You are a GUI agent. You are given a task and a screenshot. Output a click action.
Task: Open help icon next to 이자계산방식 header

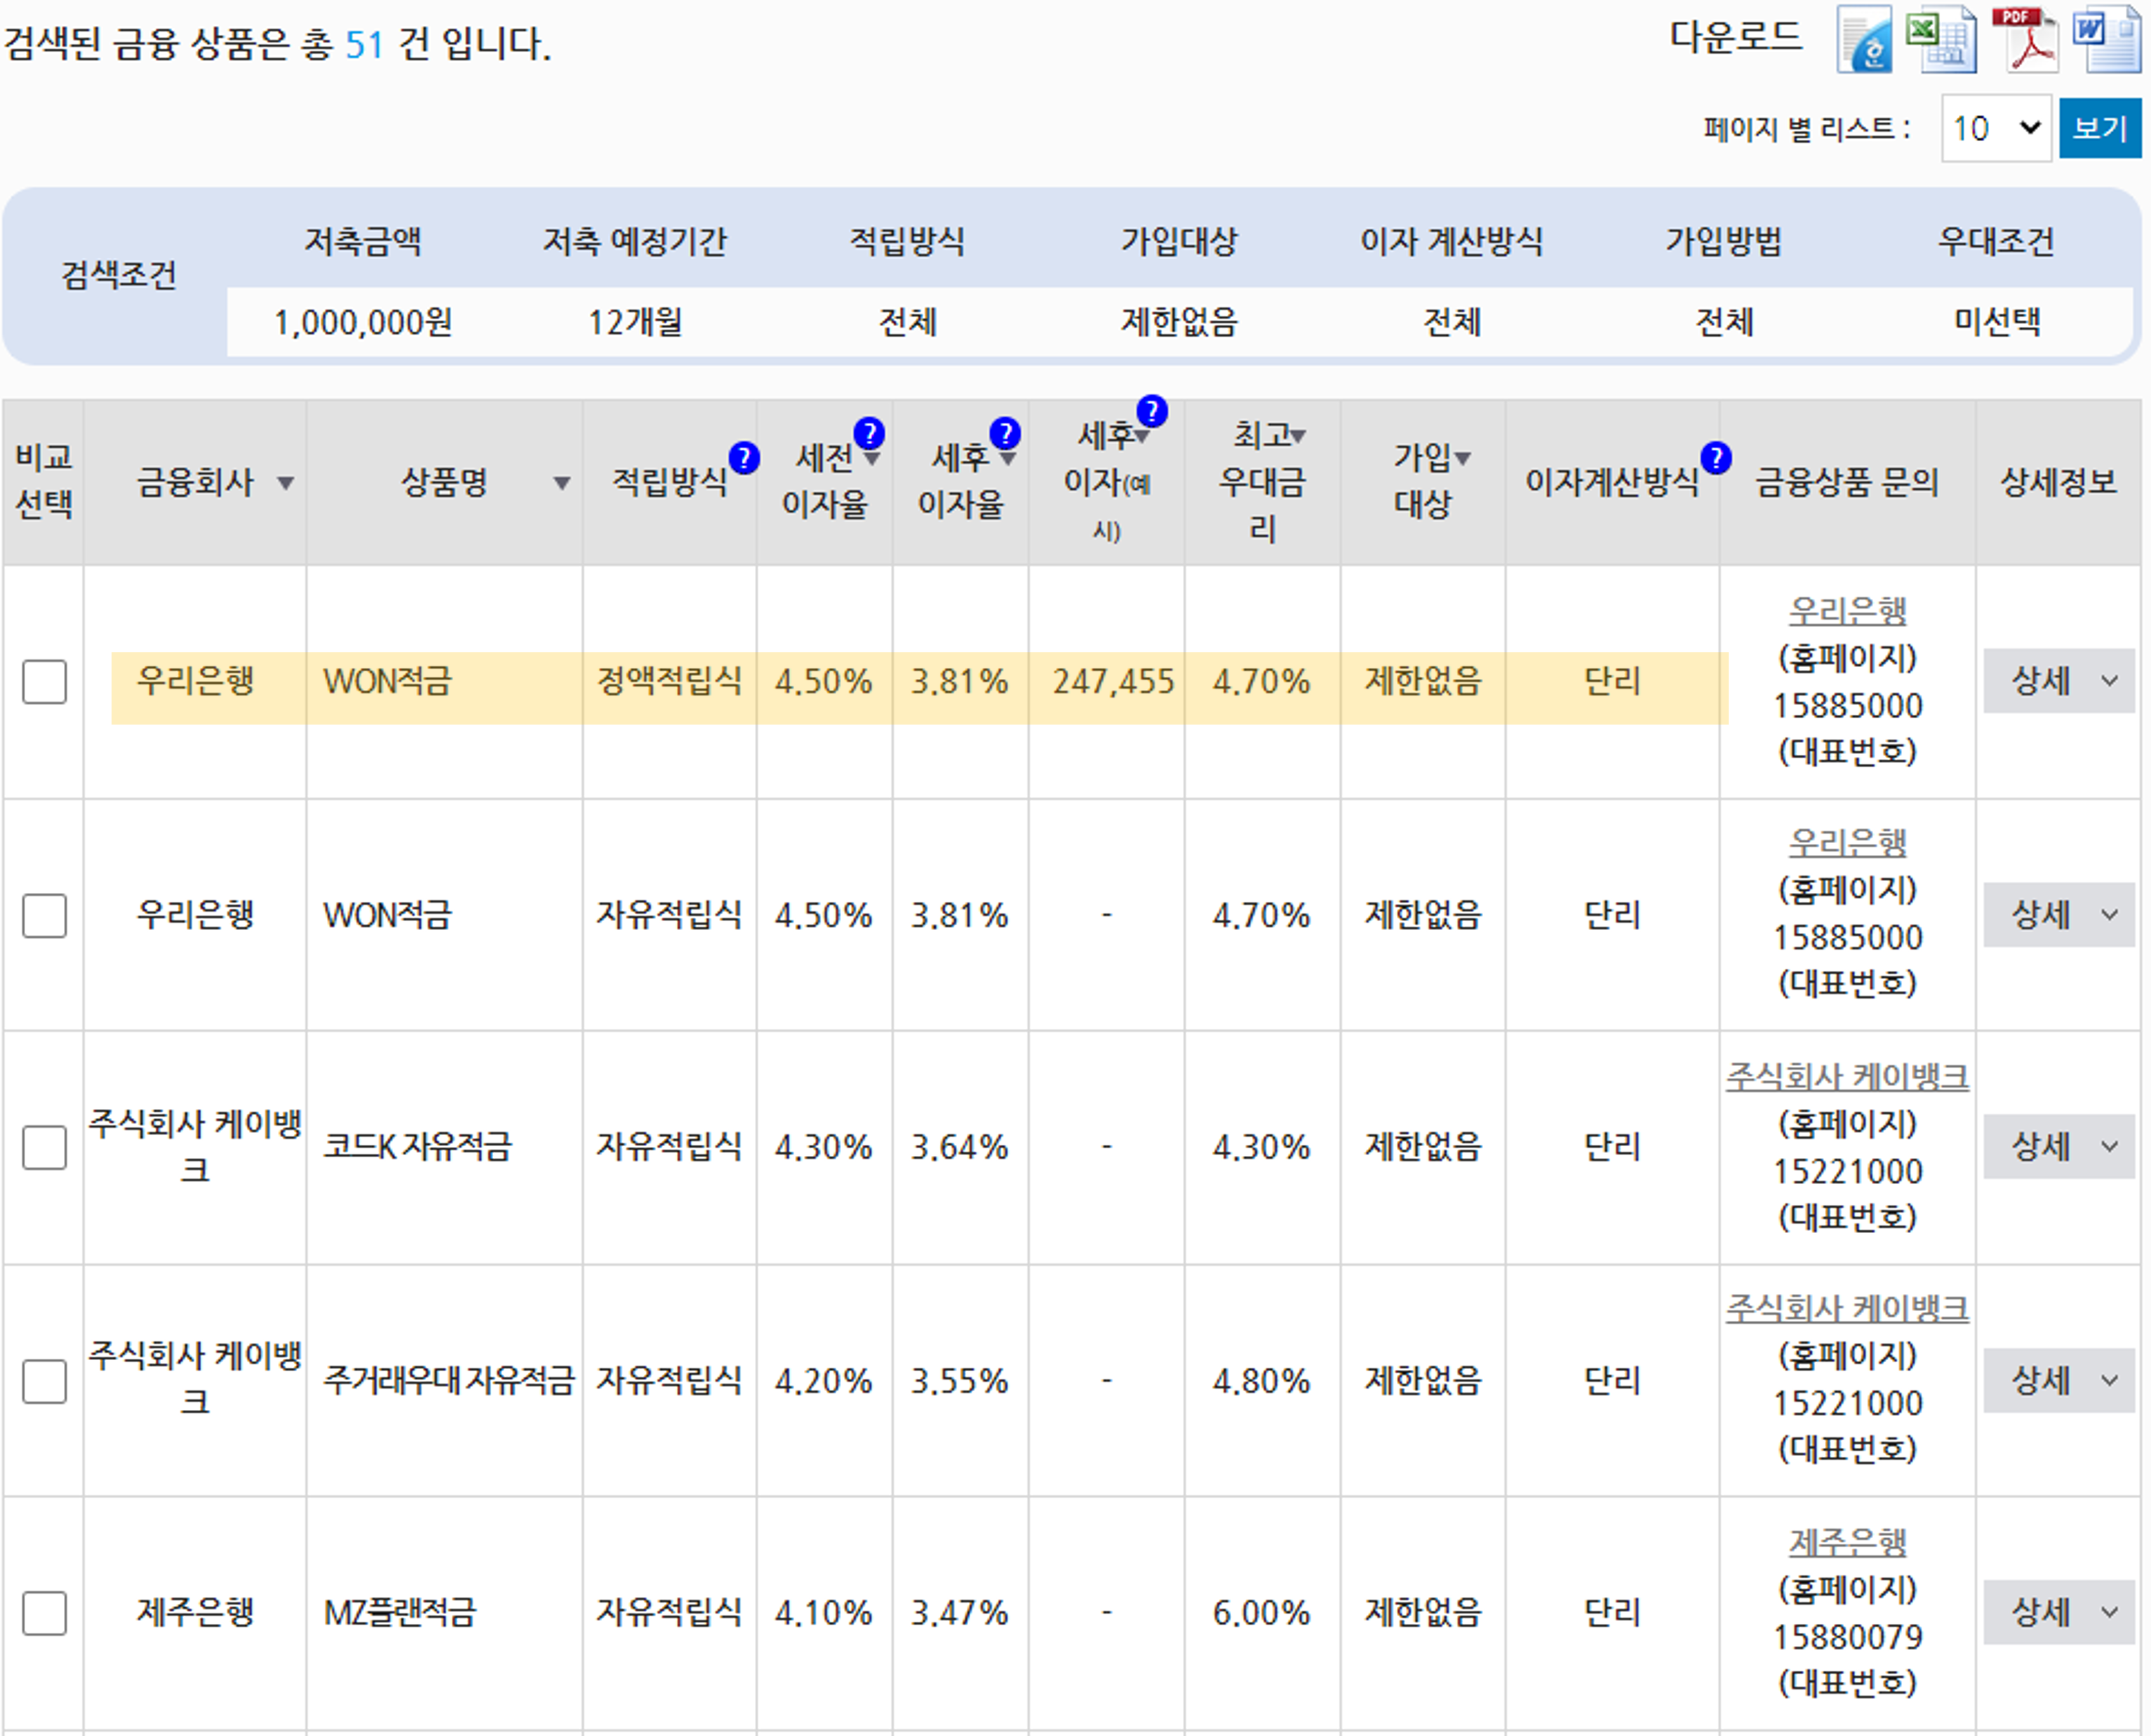point(1716,458)
